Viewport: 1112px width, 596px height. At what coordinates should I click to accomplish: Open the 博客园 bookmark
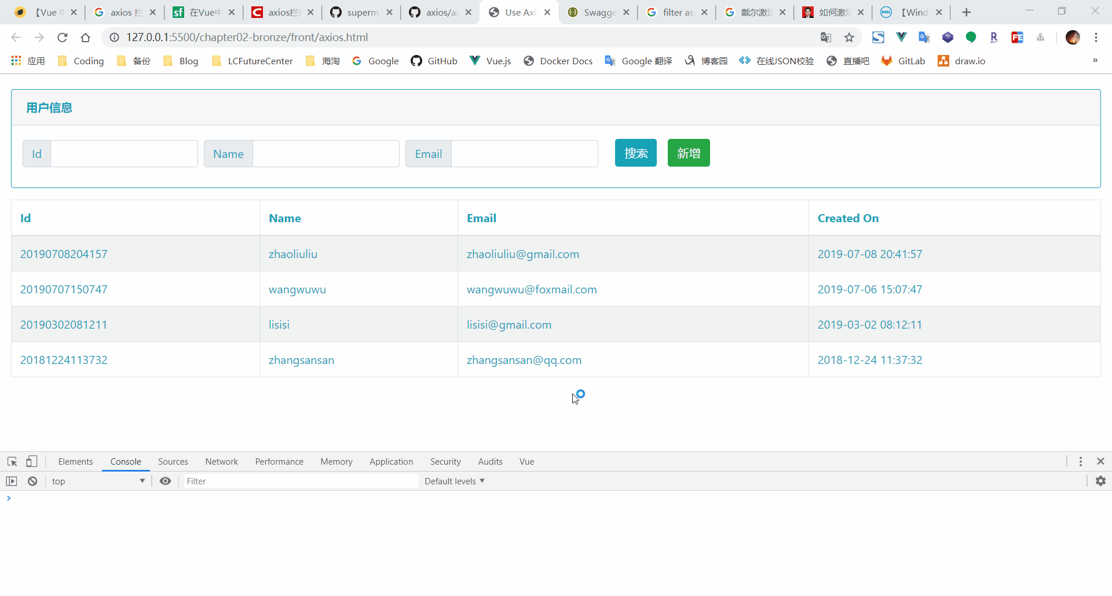point(706,61)
